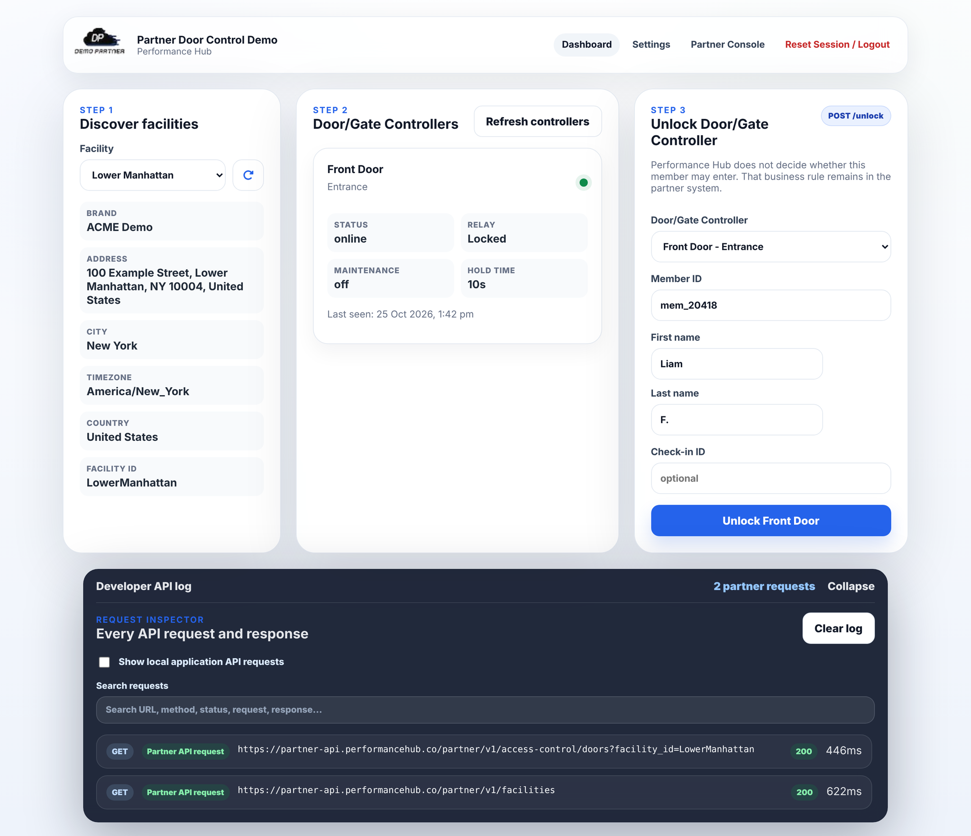Click the Refresh controllers button
This screenshot has width=971, height=836.
538,121
